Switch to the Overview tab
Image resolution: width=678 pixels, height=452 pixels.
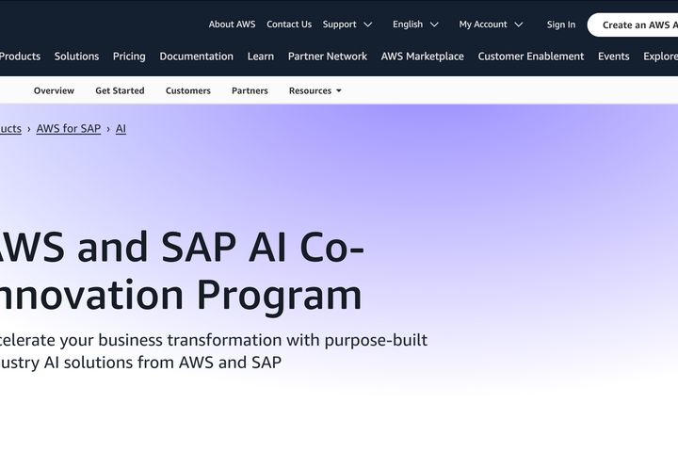coord(54,90)
